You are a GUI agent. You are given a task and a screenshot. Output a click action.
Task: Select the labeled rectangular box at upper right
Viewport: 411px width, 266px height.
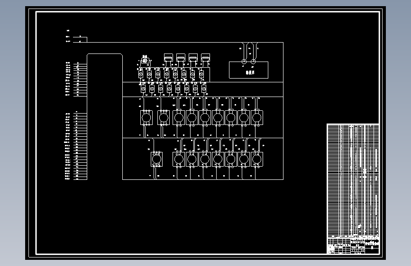pyautogui.click(x=248, y=70)
